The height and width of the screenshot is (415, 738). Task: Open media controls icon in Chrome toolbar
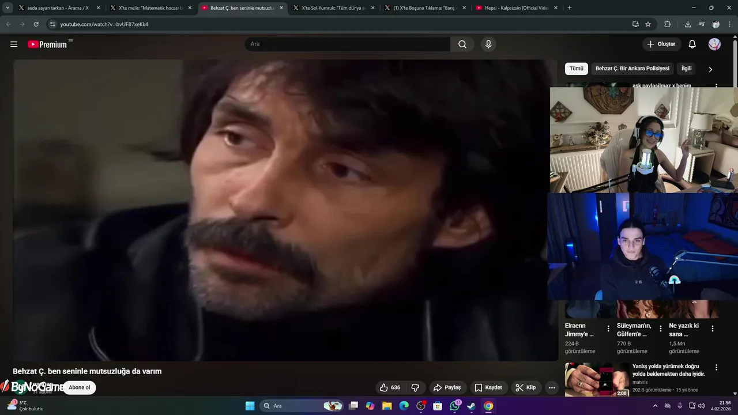tap(702, 24)
